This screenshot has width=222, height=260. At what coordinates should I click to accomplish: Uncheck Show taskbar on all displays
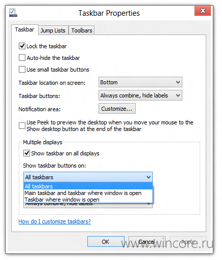26,153
